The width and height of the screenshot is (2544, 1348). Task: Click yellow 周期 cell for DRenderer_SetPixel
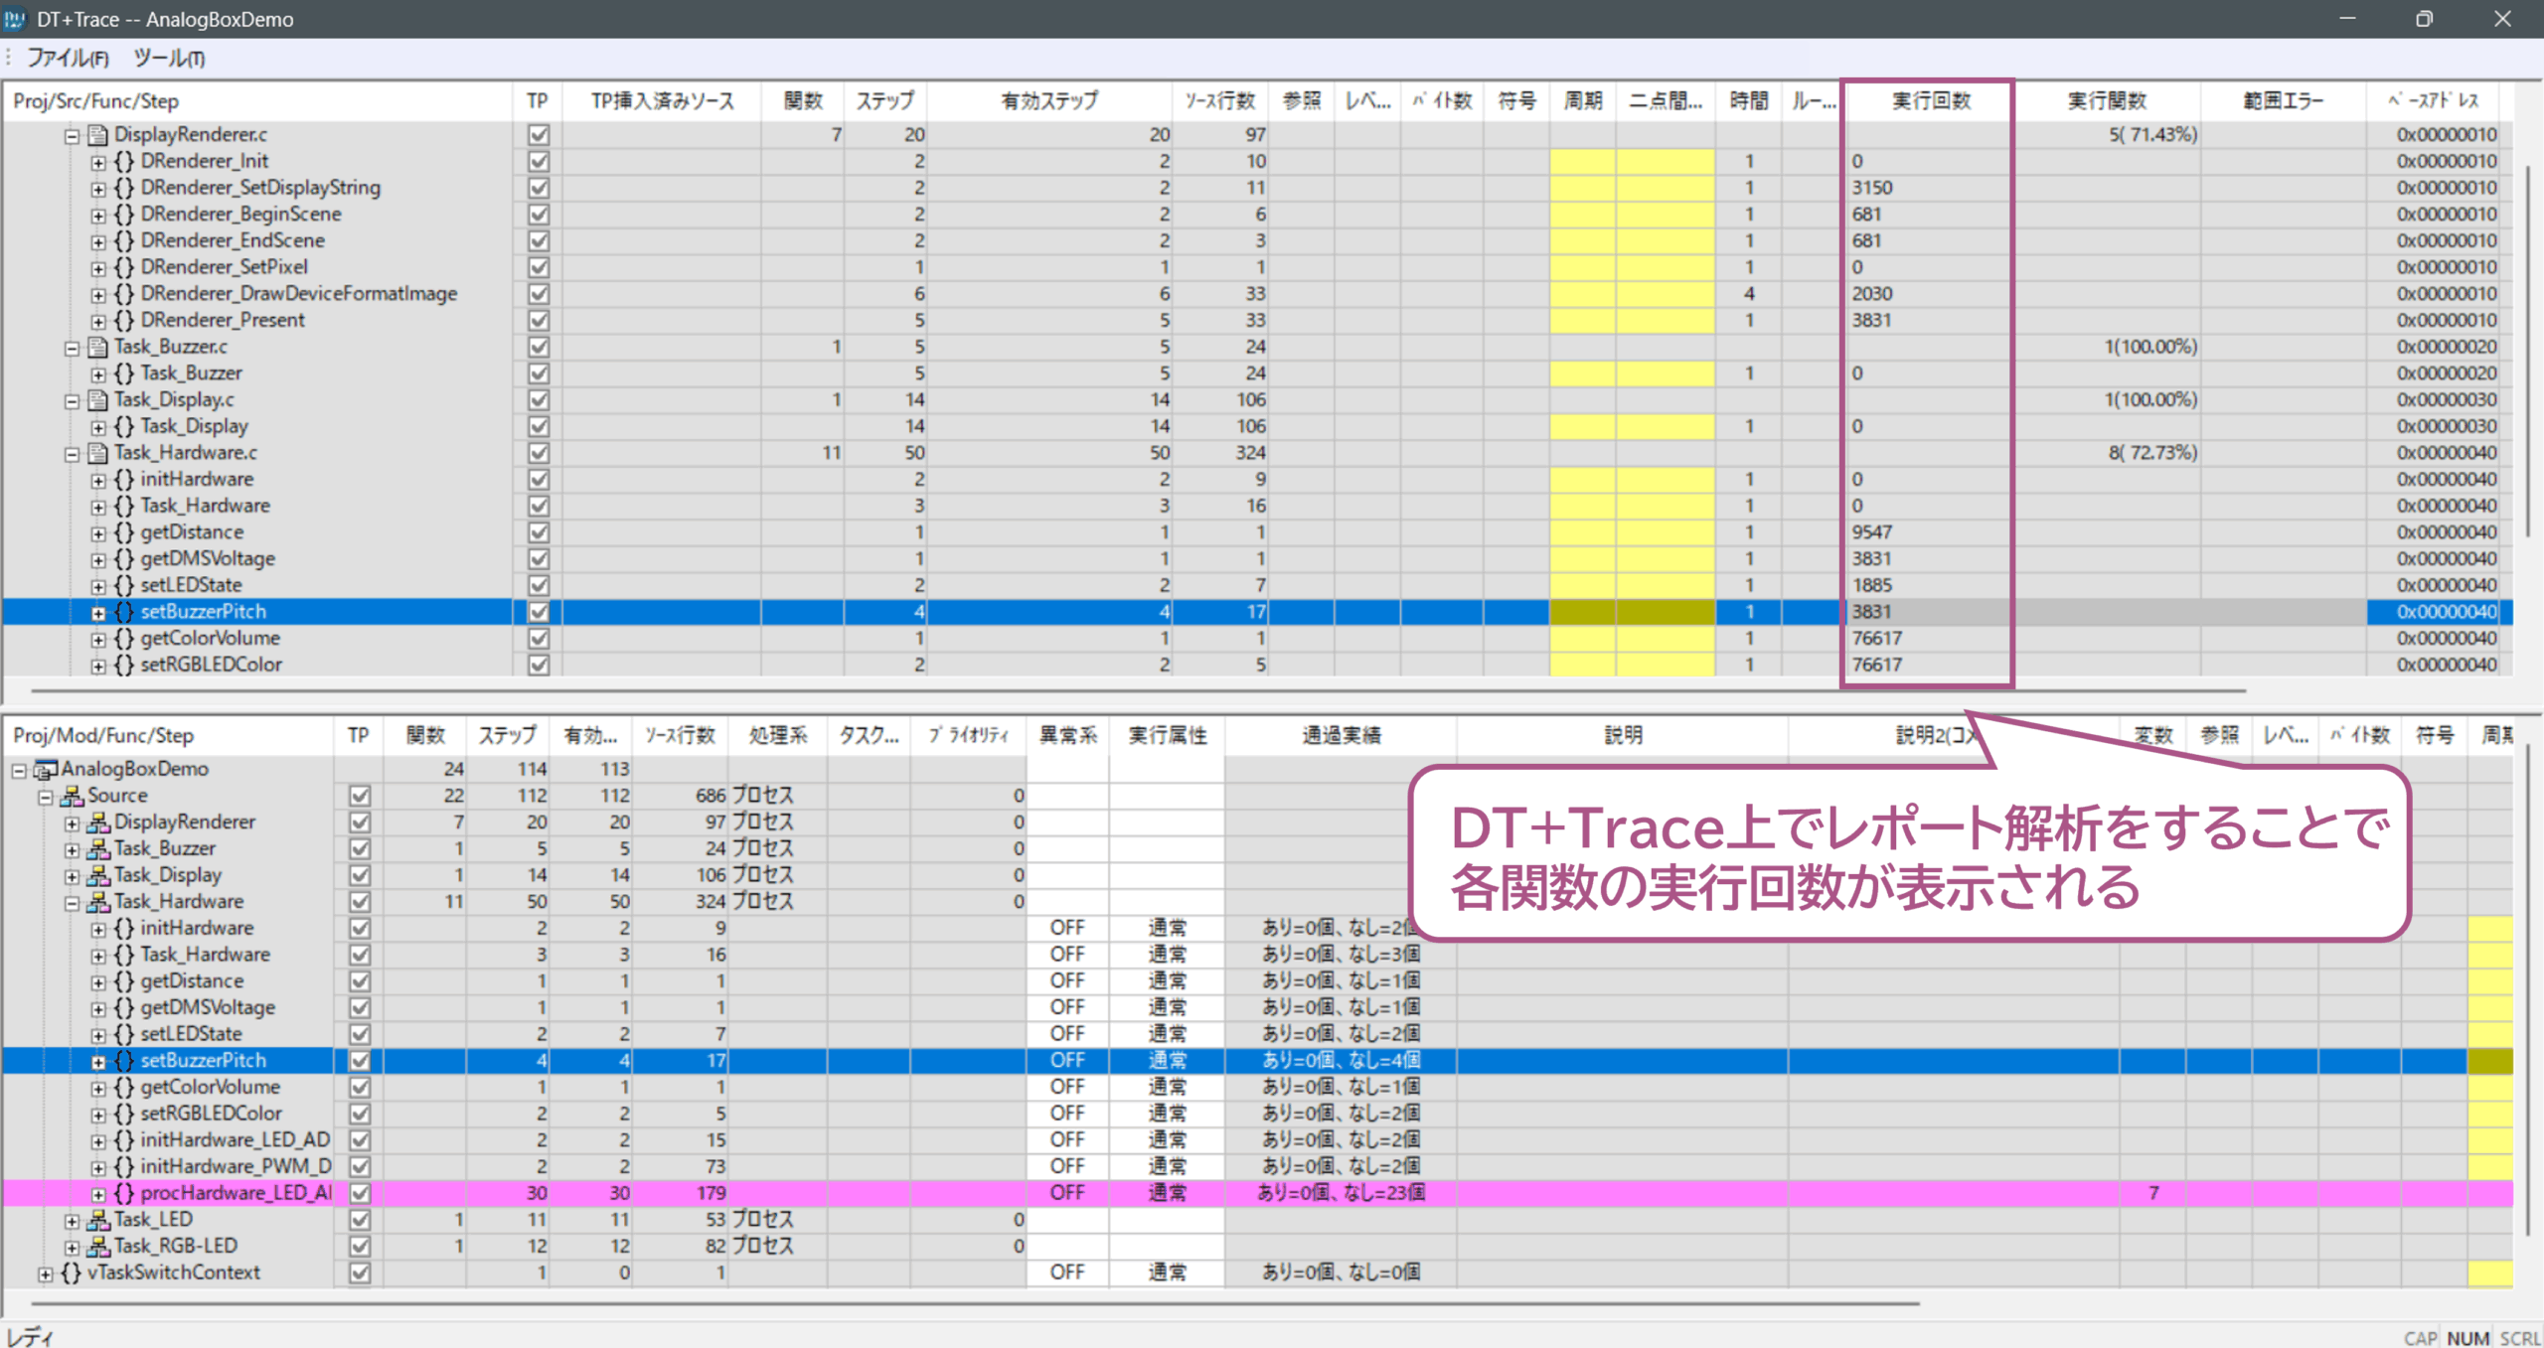pos(1582,267)
